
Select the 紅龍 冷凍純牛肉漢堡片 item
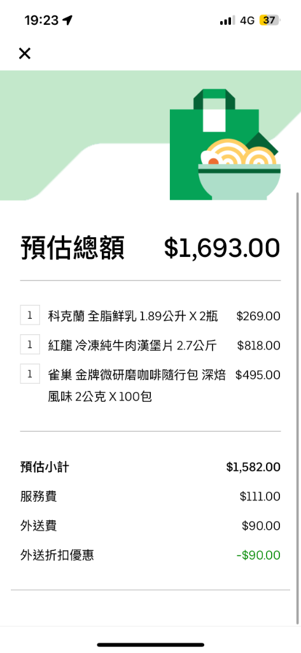(x=150, y=345)
